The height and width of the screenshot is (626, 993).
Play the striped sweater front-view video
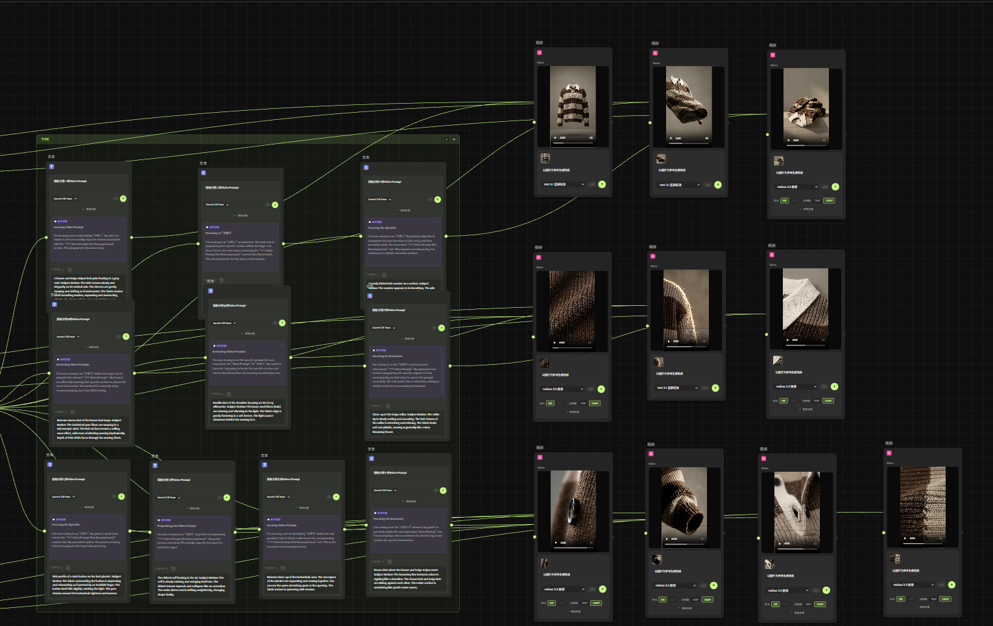click(x=555, y=137)
